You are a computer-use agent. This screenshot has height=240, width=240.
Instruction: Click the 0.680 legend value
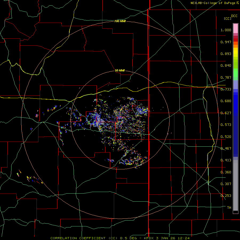[226, 101]
